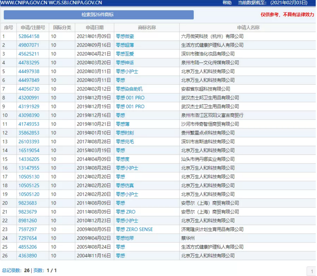Image resolution: width=317 pixels, height=276 pixels.
Task: Open the 帮助 help link
Action: [x=227, y=2]
